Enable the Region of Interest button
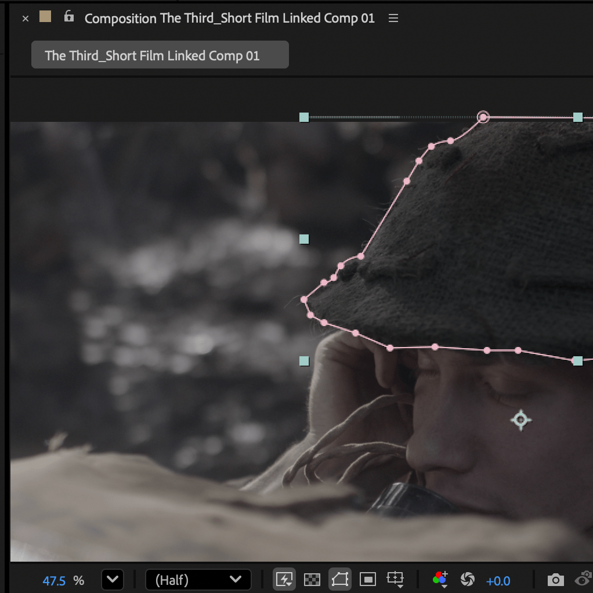The width and height of the screenshot is (593, 593). pyautogui.click(x=368, y=579)
